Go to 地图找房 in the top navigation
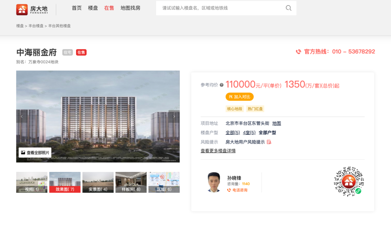This screenshot has height=226, width=391. coord(130,8)
